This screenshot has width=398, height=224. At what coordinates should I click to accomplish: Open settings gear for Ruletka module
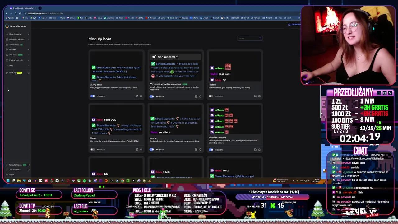(259, 96)
